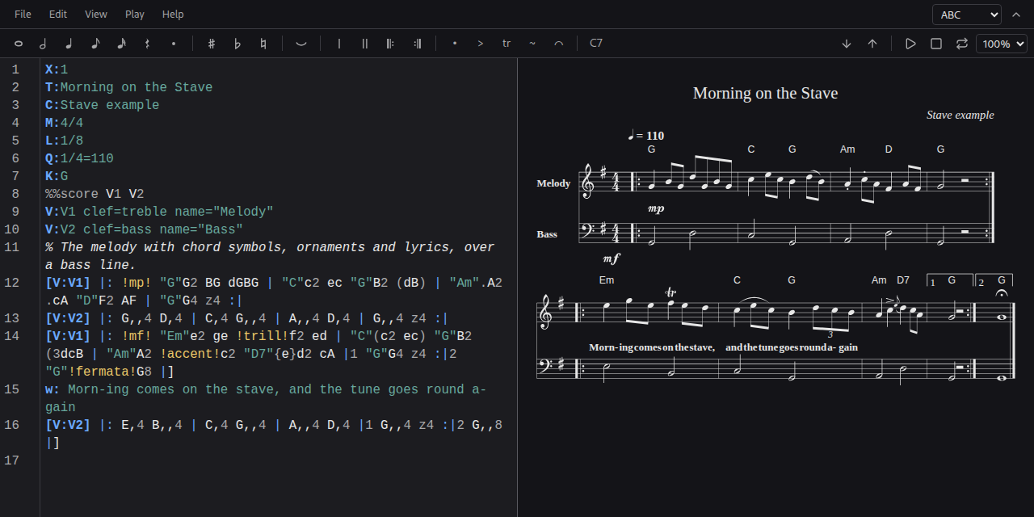
Task: Insert a rest symbol
Action: [x=147, y=44]
